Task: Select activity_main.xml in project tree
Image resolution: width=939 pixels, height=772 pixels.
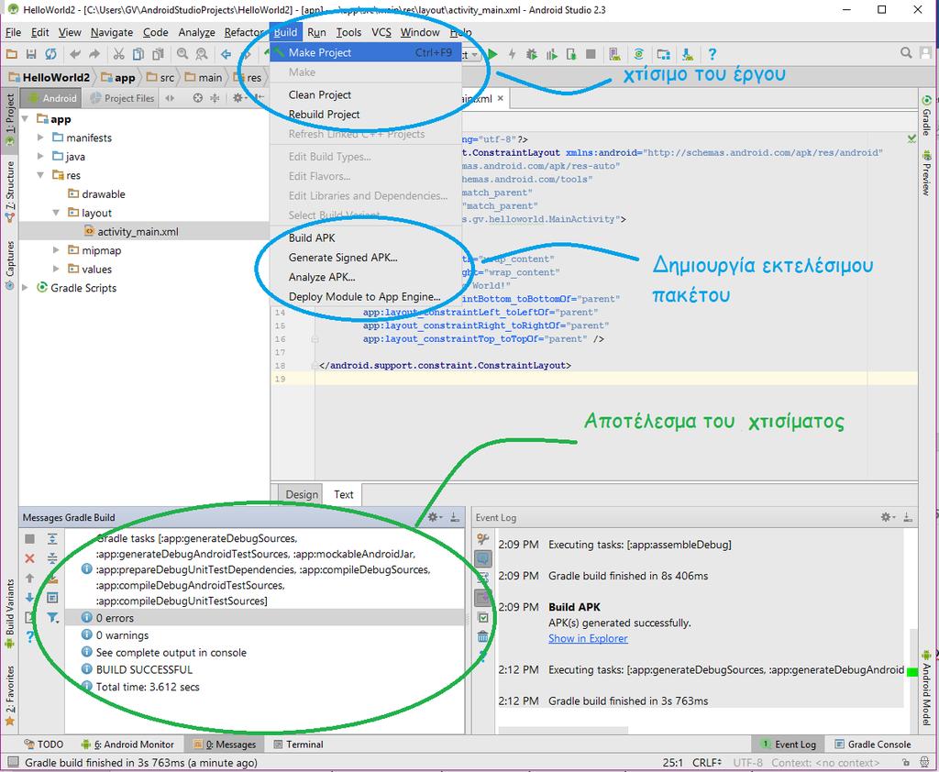Action: click(138, 231)
